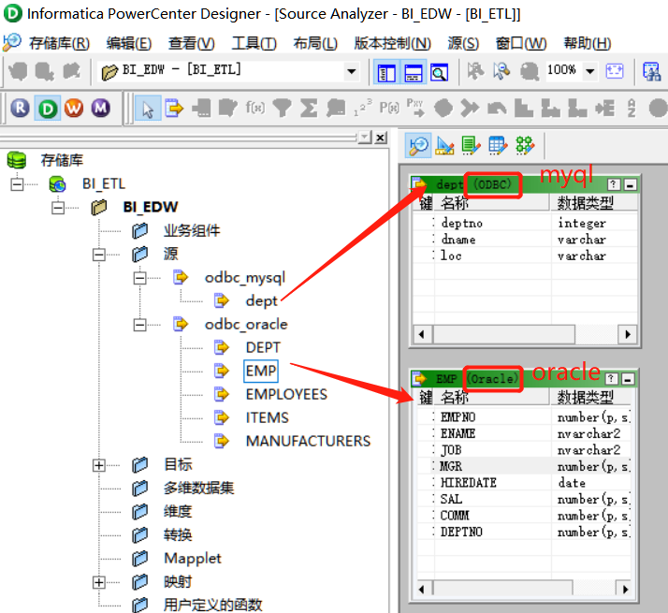This screenshot has height=613, width=668.
Task: Click the 数据类型 header in EMP table
Action: click(x=586, y=398)
